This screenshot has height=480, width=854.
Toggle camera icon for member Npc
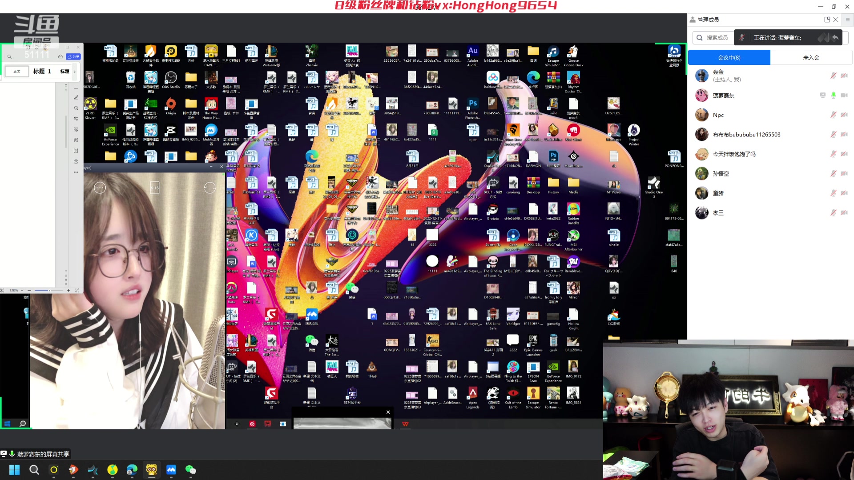(x=844, y=115)
